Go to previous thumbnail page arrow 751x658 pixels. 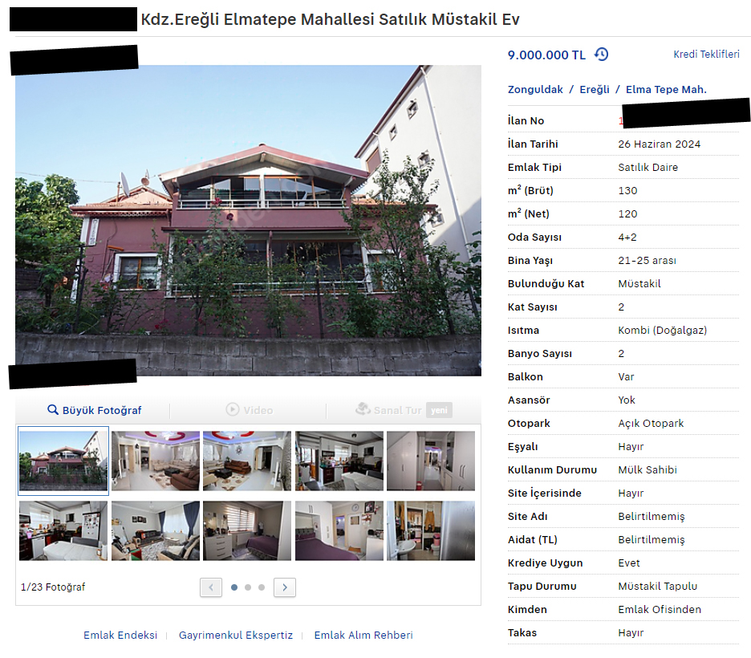pos(211,587)
